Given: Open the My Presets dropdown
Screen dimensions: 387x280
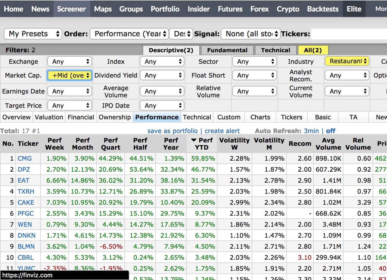Looking at the screenshot, I should pos(33,34).
